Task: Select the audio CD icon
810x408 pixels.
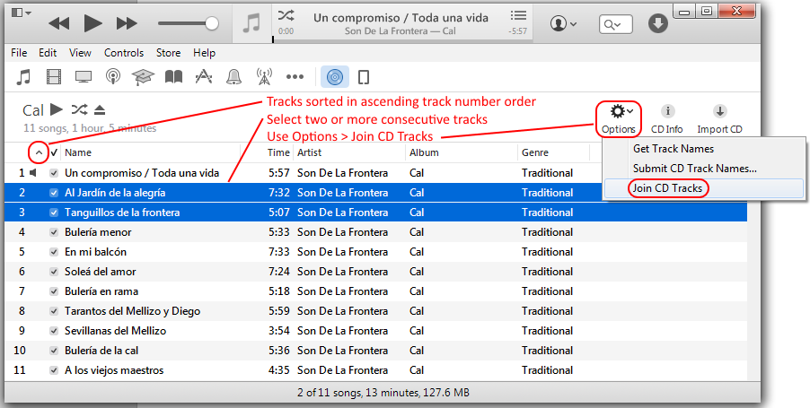Action: pos(335,77)
